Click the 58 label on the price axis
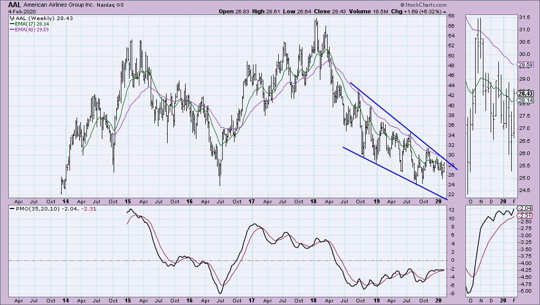This screenshot has width=540, height=305. coord(451,16)
